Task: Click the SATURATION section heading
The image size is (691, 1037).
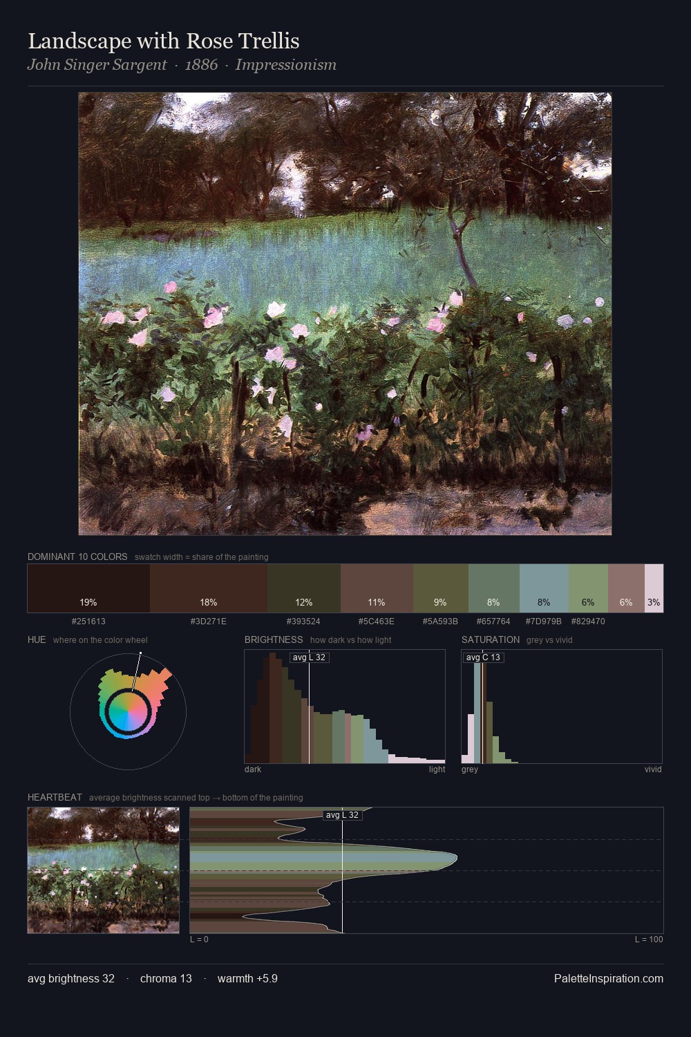Action: point(491,639)
